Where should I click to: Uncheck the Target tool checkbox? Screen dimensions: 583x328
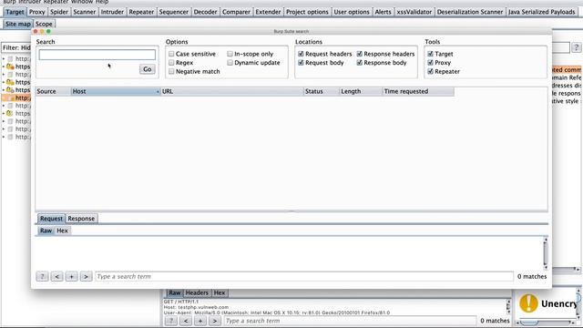pos(430,54)
